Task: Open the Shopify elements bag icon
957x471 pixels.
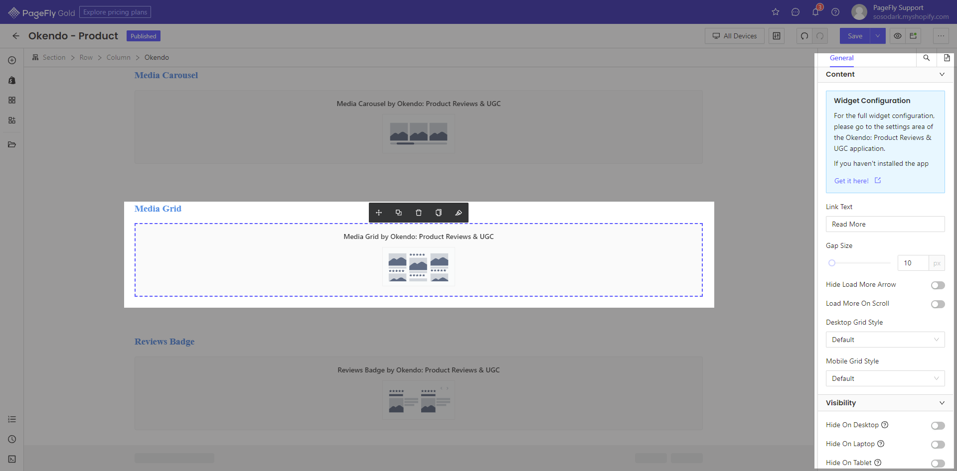Action: [x=12, y=80]
